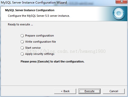Click the empty gray area below the instructions
The image size is (128, 97).
click(64, 74)
